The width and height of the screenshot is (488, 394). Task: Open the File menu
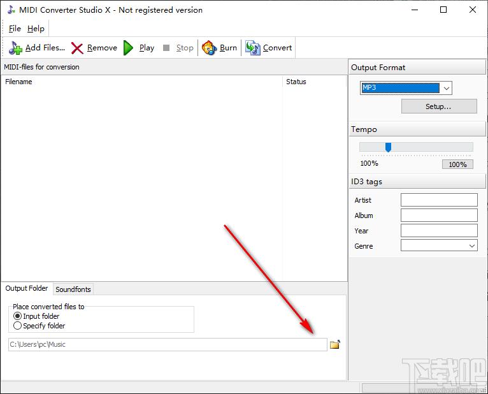tap(15, 29)
